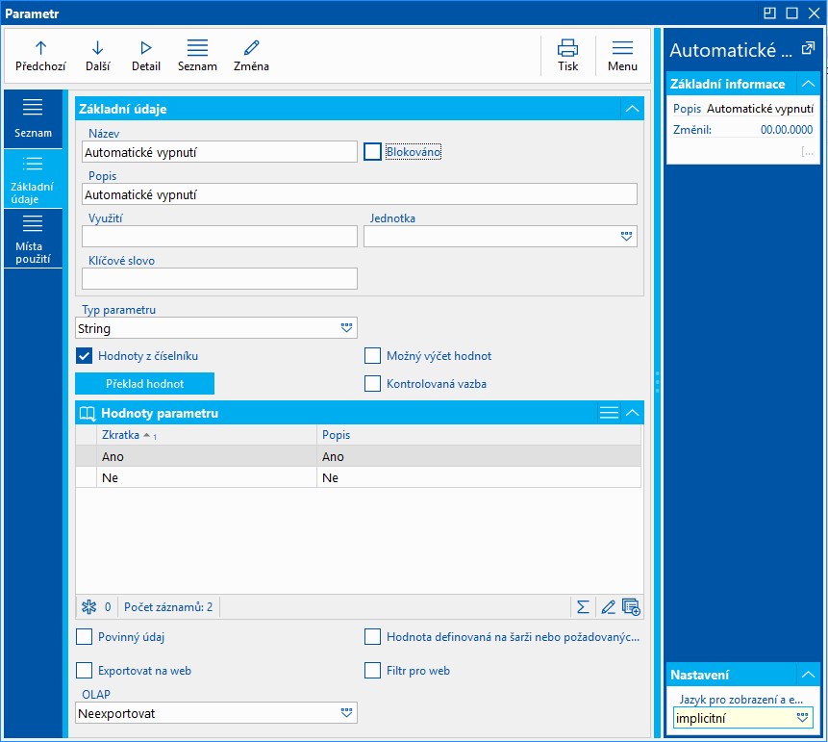Click the asterisk selection icon in table footer

click(89, 606)
